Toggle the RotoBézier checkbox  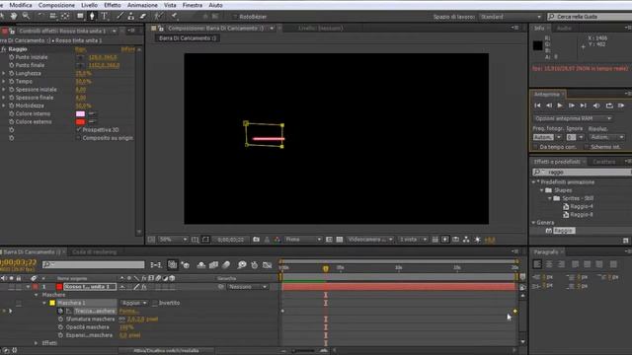[x=234, y=17]
